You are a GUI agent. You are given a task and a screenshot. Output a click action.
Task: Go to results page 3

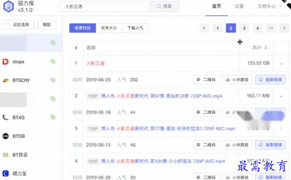244,28
